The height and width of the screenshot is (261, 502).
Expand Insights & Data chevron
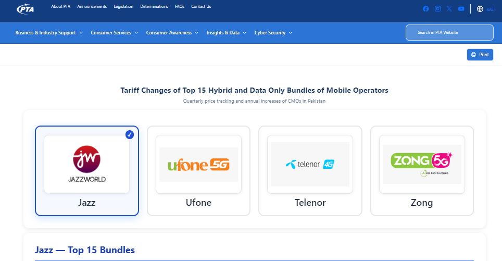(x=245, y=33)
